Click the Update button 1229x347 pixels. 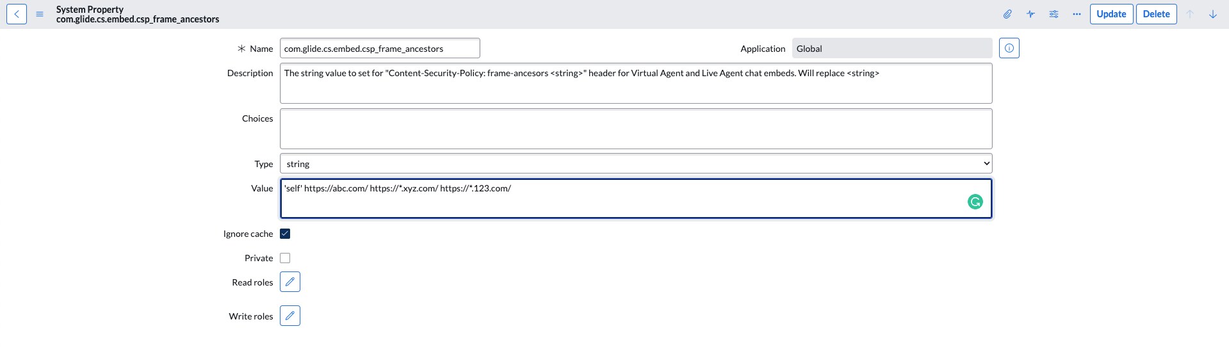[x=1111, y=14]
